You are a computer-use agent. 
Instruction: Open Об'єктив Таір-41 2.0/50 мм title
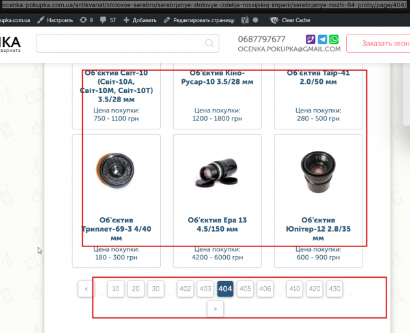tap(318, 77)
